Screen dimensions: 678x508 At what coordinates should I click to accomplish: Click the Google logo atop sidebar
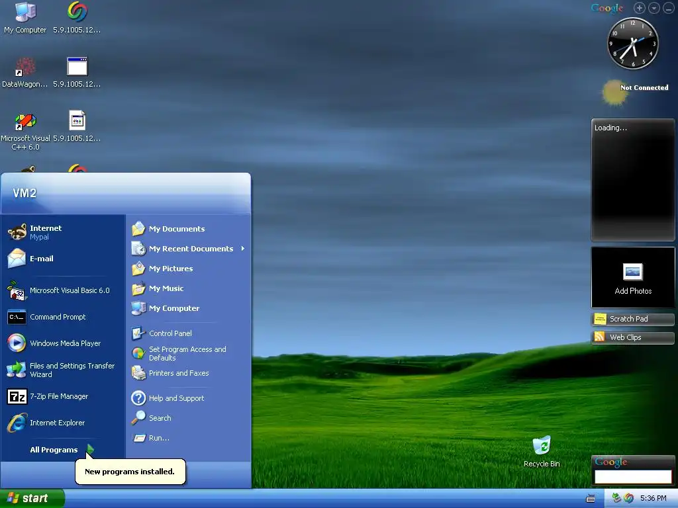(x=607, y=8)
